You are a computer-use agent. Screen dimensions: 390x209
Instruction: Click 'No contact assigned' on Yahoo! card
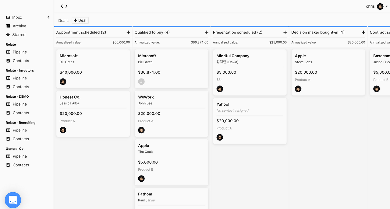pos(232,110)
